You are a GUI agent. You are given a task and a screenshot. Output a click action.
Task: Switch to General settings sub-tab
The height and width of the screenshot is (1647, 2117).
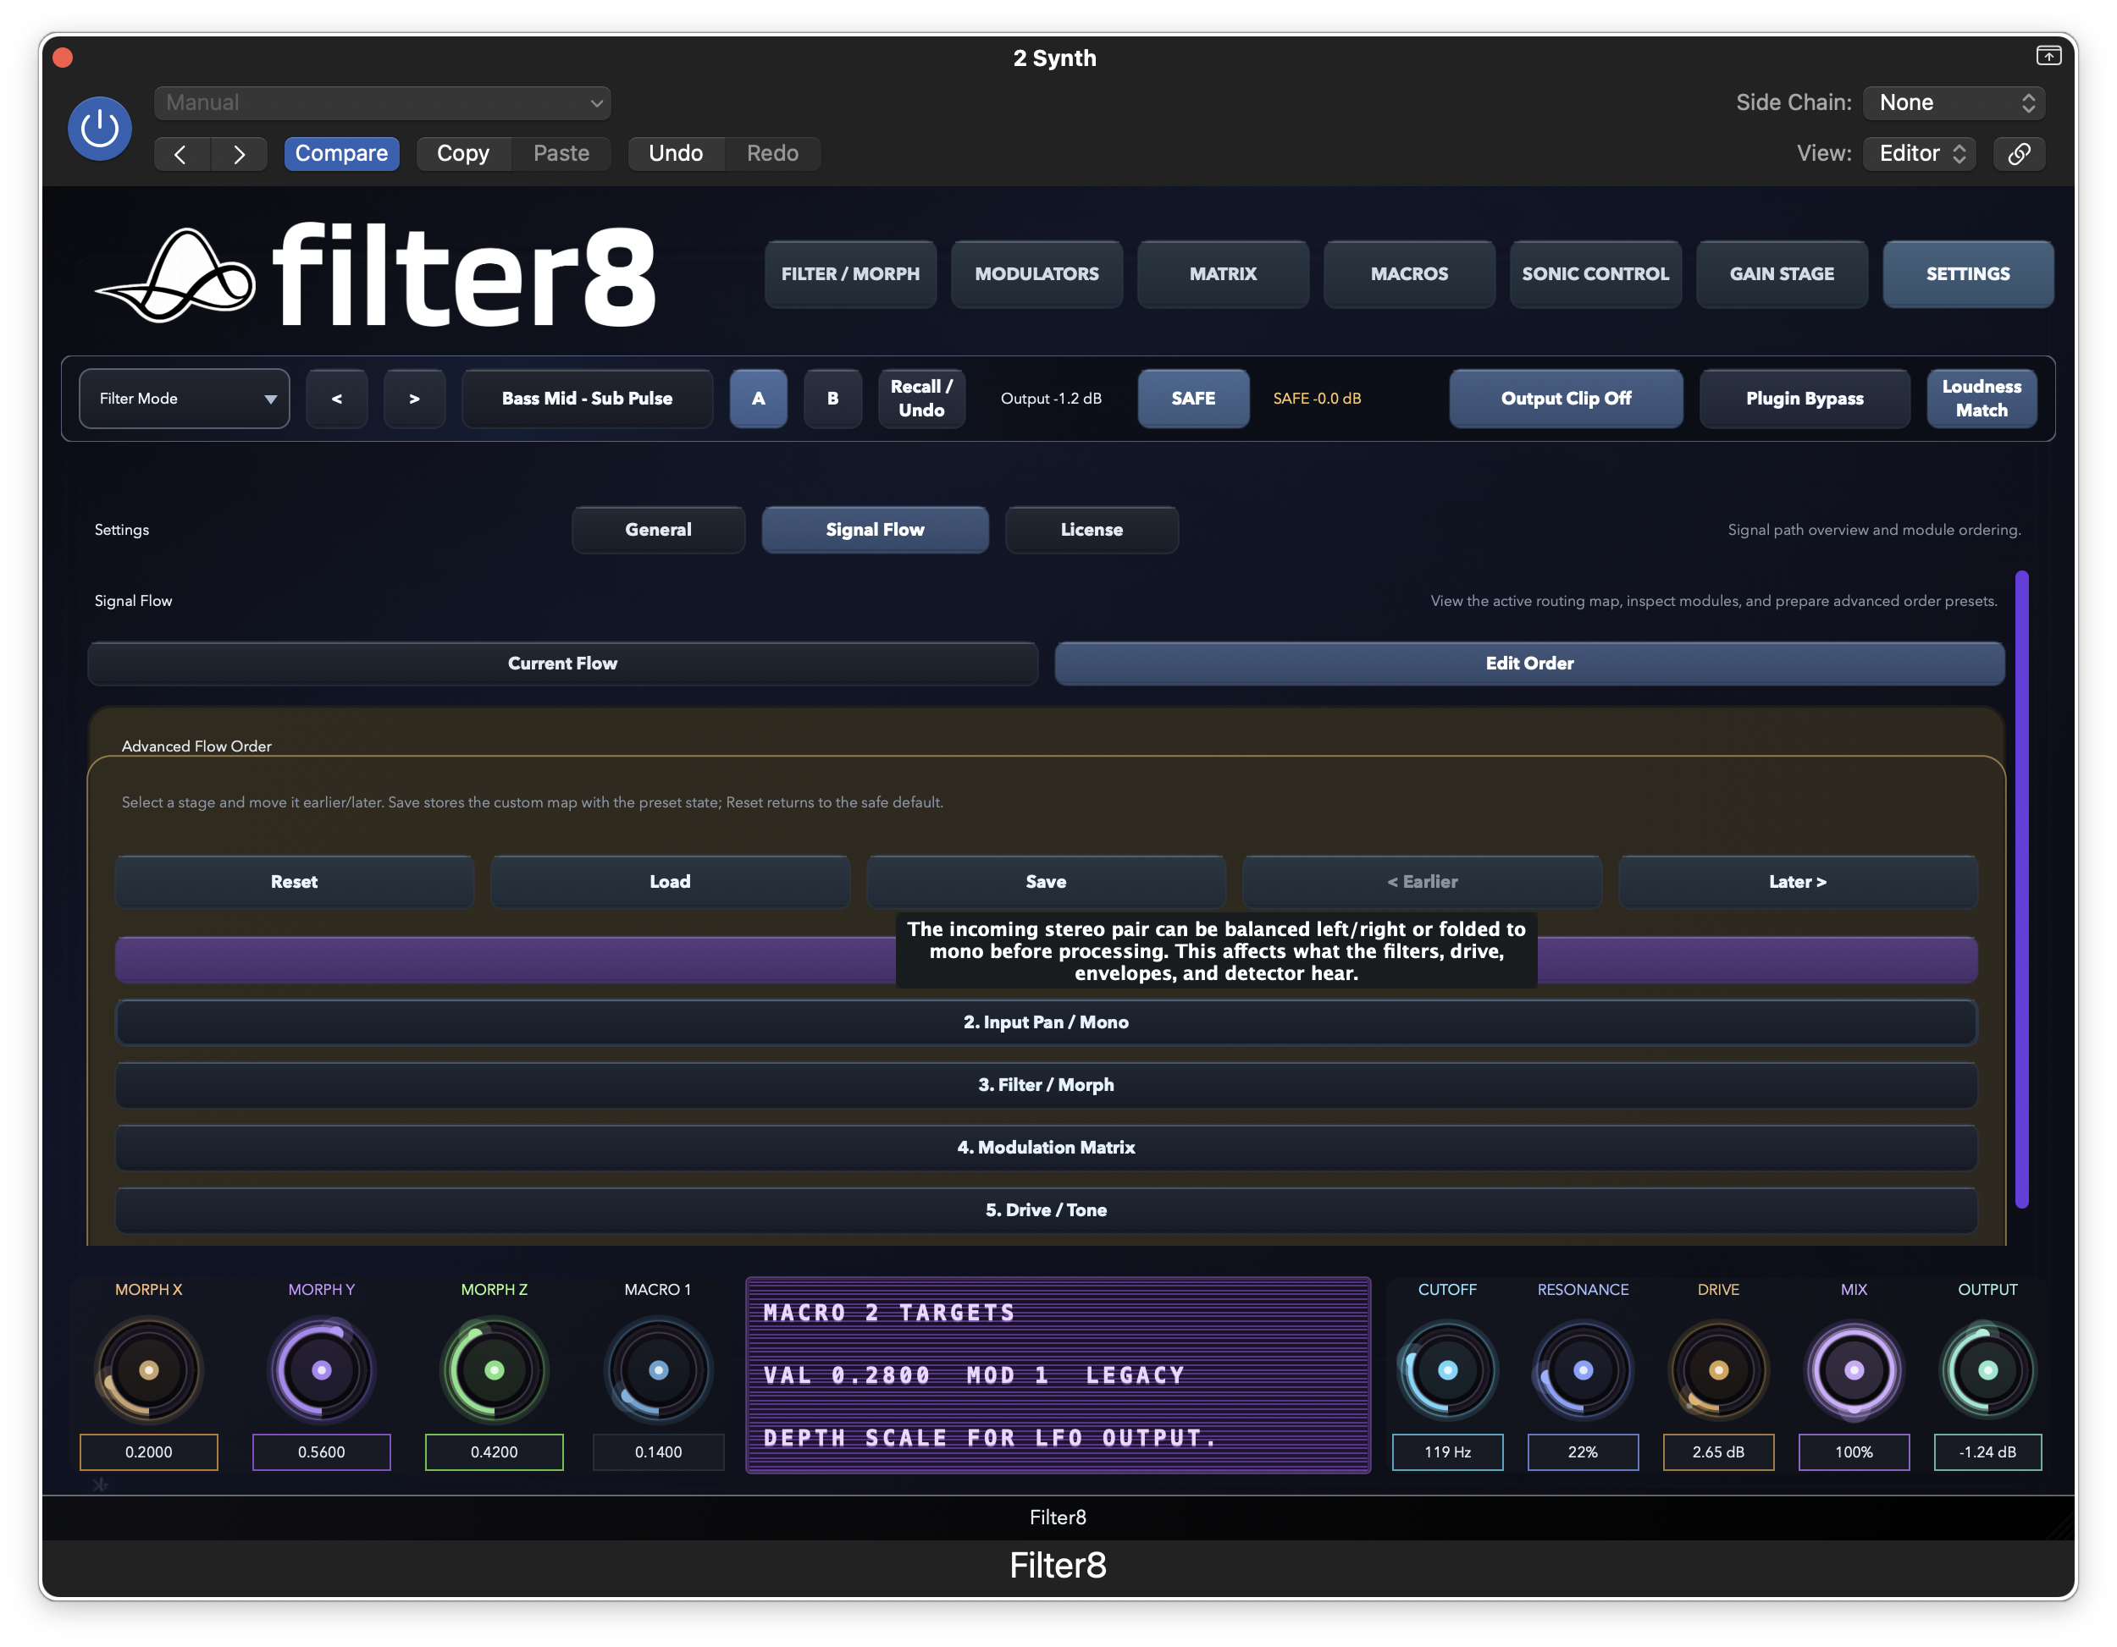[x=658, y=530]
